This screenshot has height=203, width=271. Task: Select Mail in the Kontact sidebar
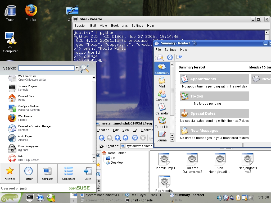click(x=162, y=82)
